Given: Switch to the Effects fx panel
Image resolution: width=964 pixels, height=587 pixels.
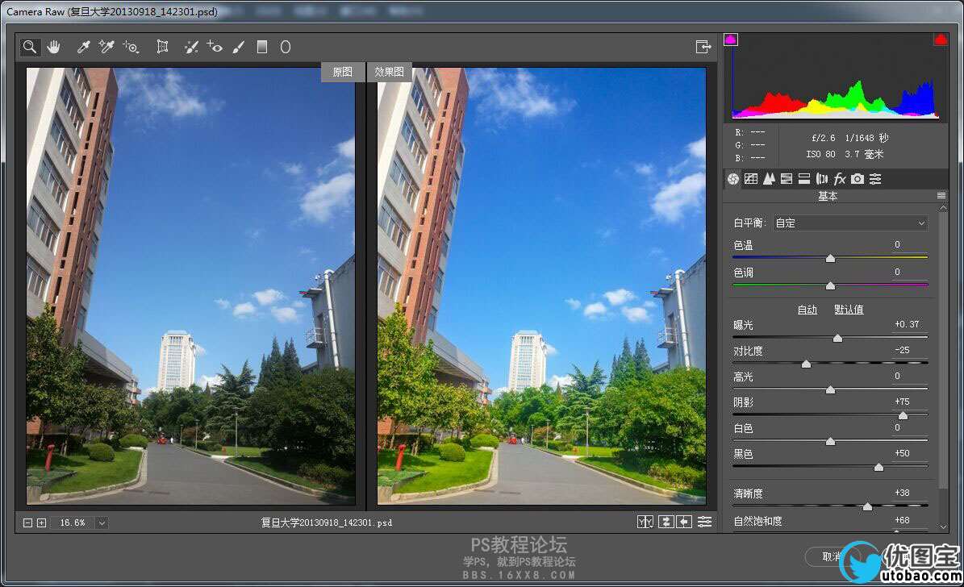Looking at the screenshot, I should (x=840, y=179).
